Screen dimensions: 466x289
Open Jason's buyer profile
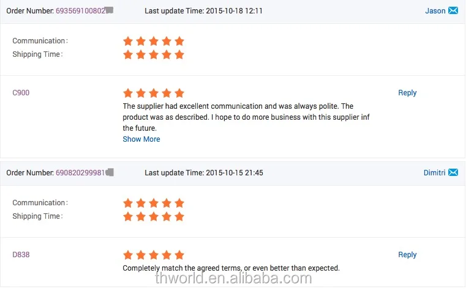click(435, 11)
